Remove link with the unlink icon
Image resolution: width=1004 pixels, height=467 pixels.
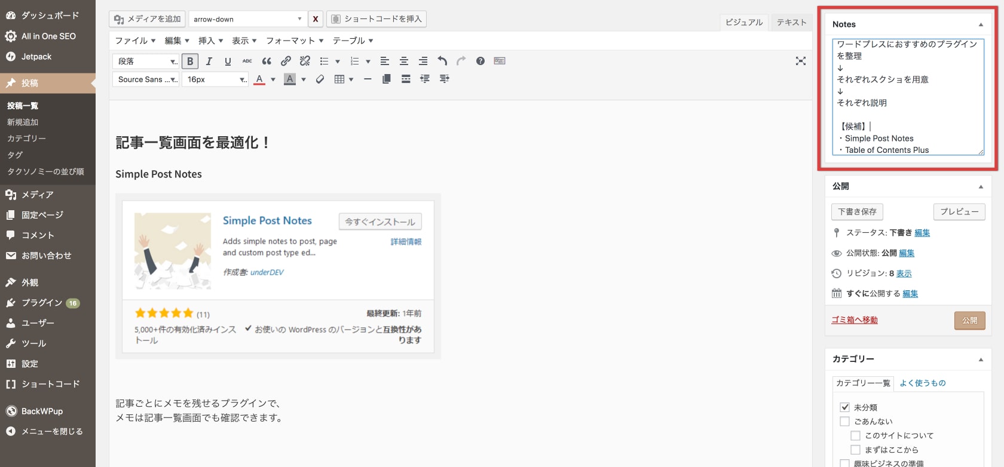click(x=305, y=61)
